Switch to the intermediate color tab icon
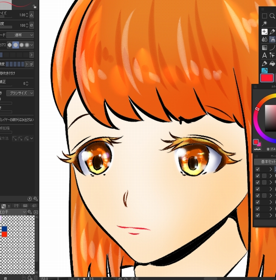The height and width of the screenshot is (280, 276). click(x=16, y=206)
